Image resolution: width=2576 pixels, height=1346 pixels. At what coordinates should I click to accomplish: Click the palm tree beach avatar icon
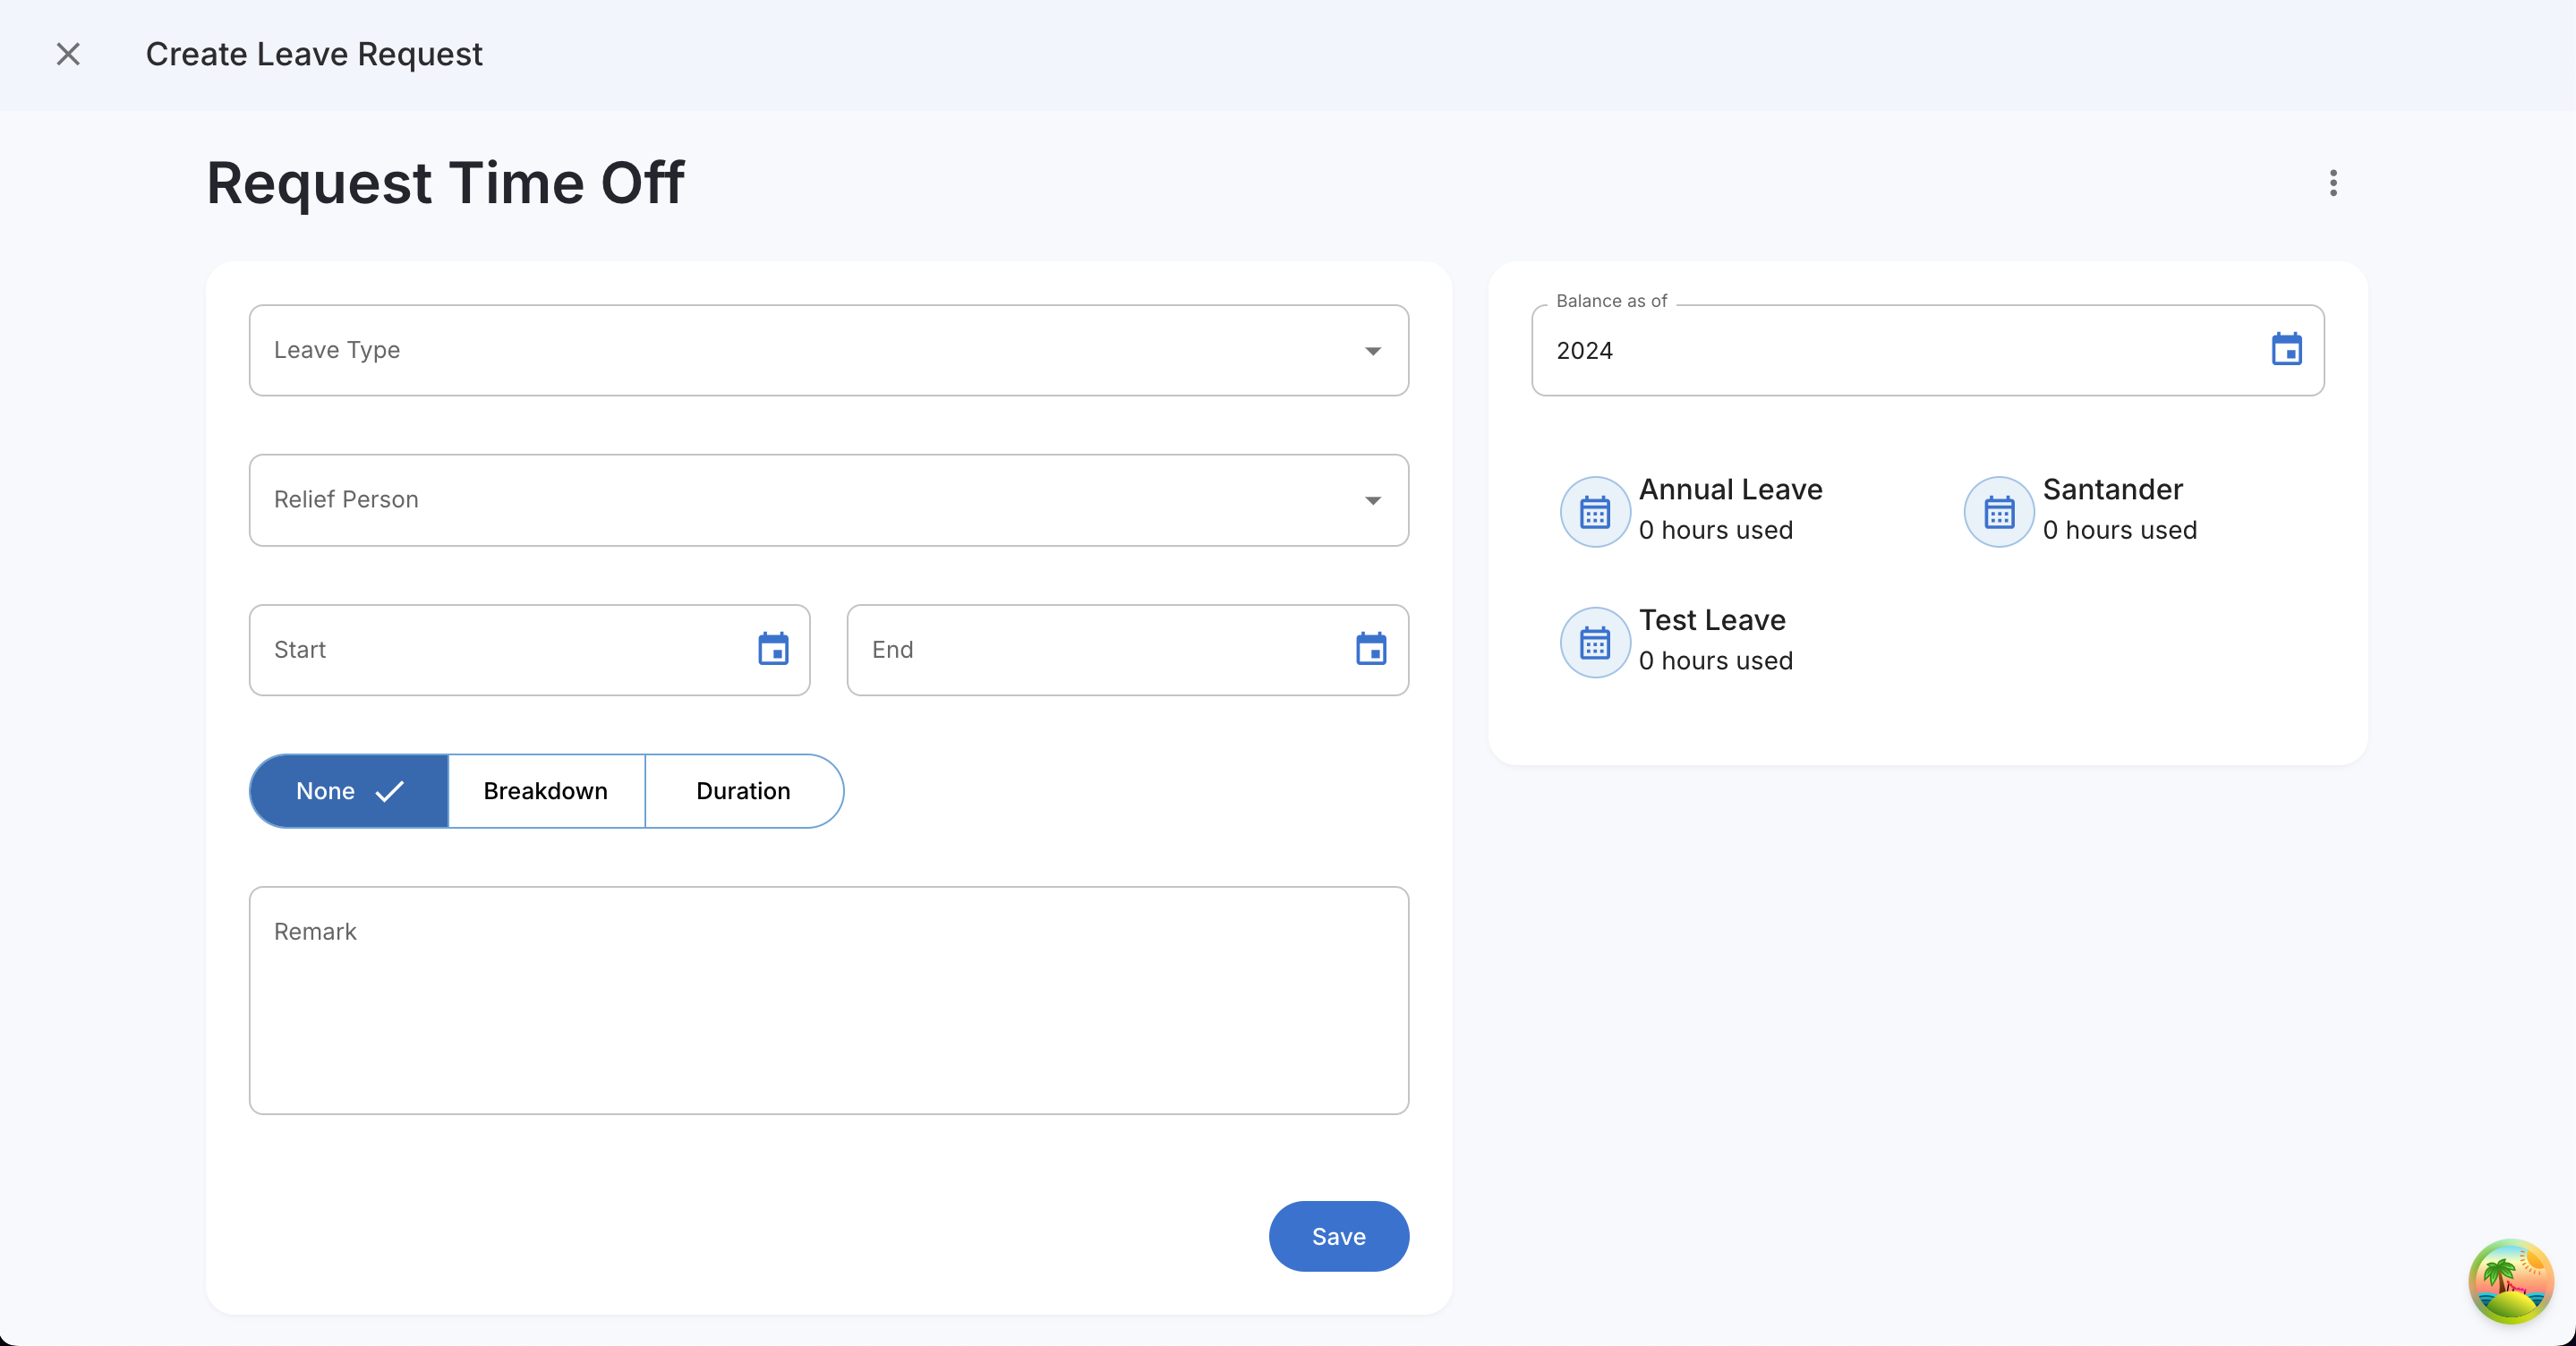[x=2510, y=1281]
